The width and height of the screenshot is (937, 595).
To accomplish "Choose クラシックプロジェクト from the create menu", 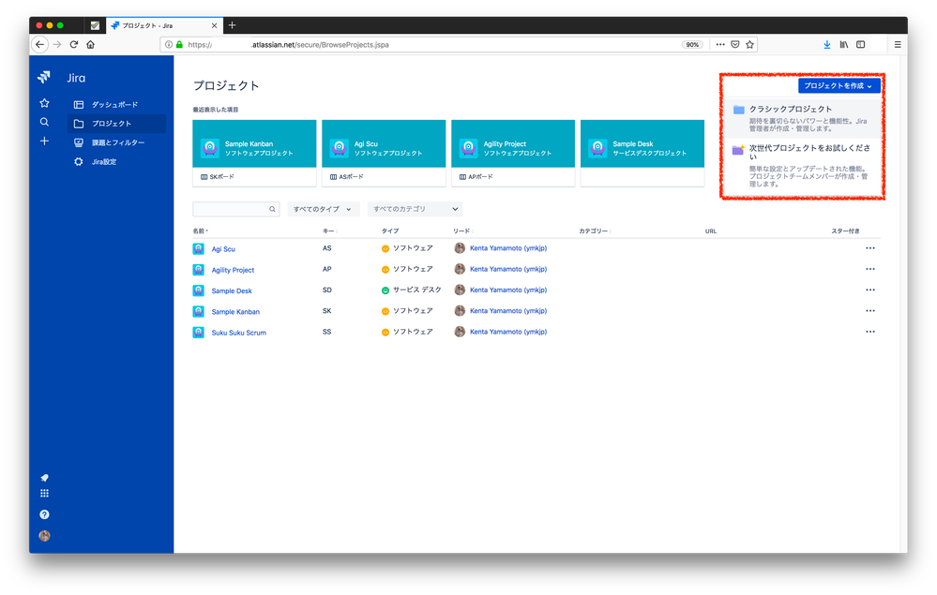I will 803,117.
